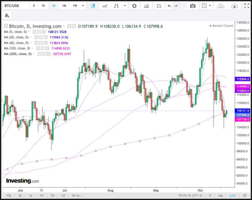Viewport: 252px width, 200px height.
Task: Open MA 60 legend dropdown arrow
Action: click(x=31, y=43)
